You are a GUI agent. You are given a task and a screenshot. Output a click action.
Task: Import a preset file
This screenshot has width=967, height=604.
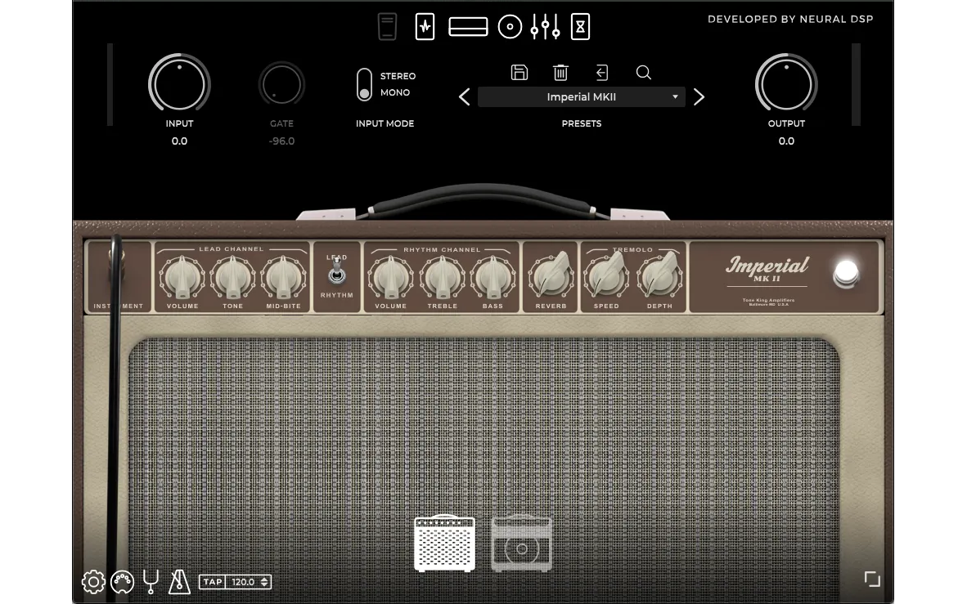[602, 73]
